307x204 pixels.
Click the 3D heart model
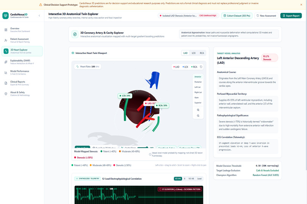tap(139, 107)
